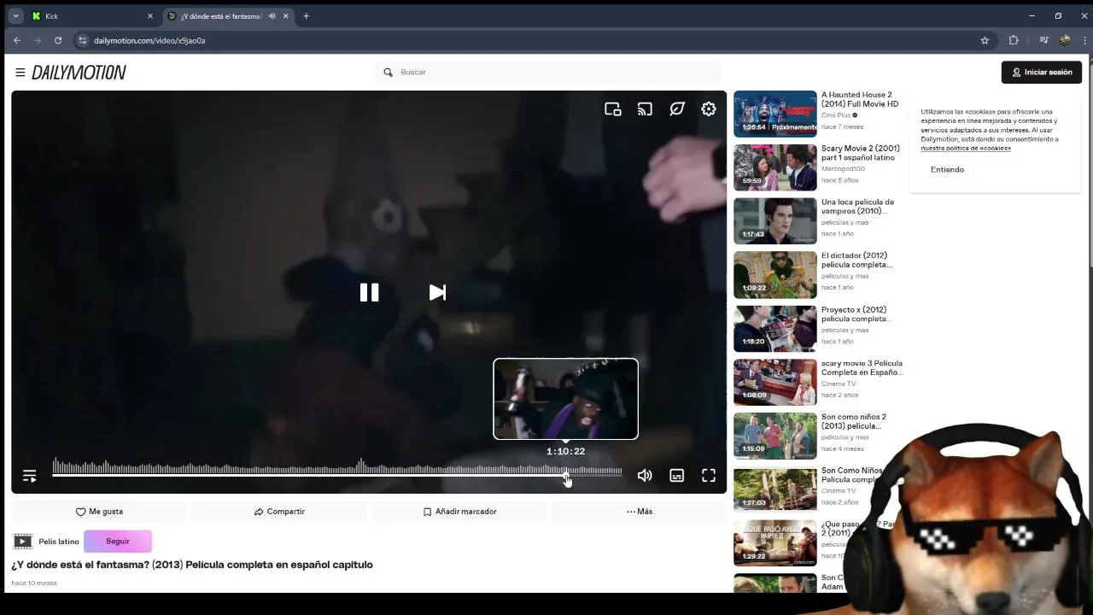
Task: Mute the player volume speaker icon
Action: 645,476
